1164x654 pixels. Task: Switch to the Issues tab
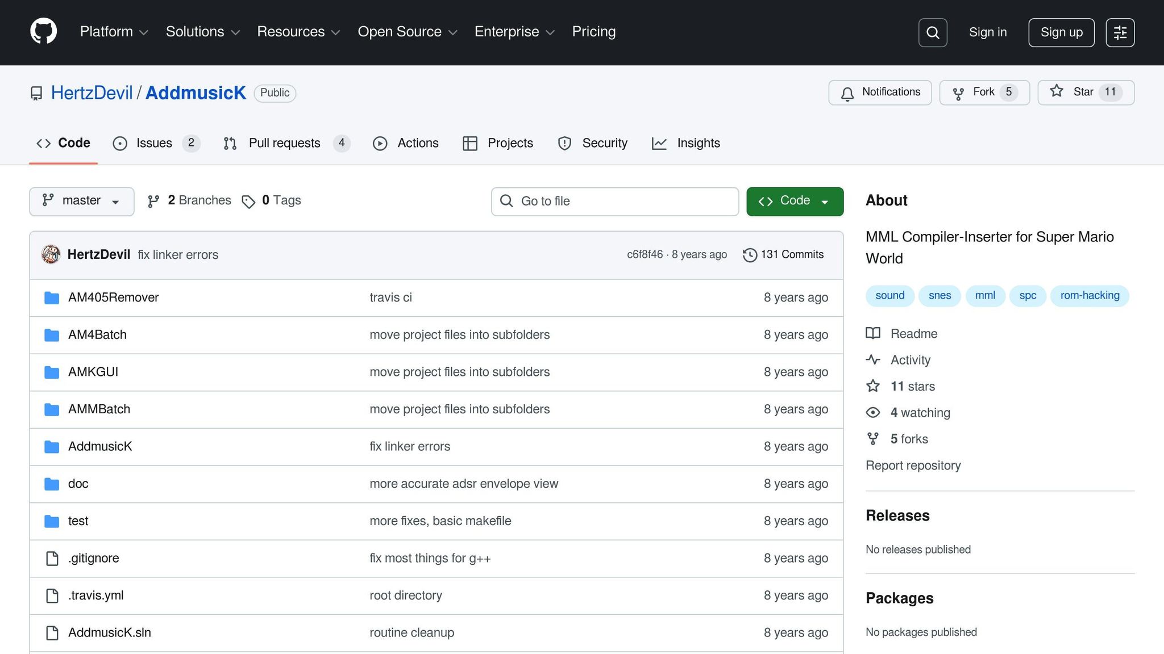[x=156, y=143]
